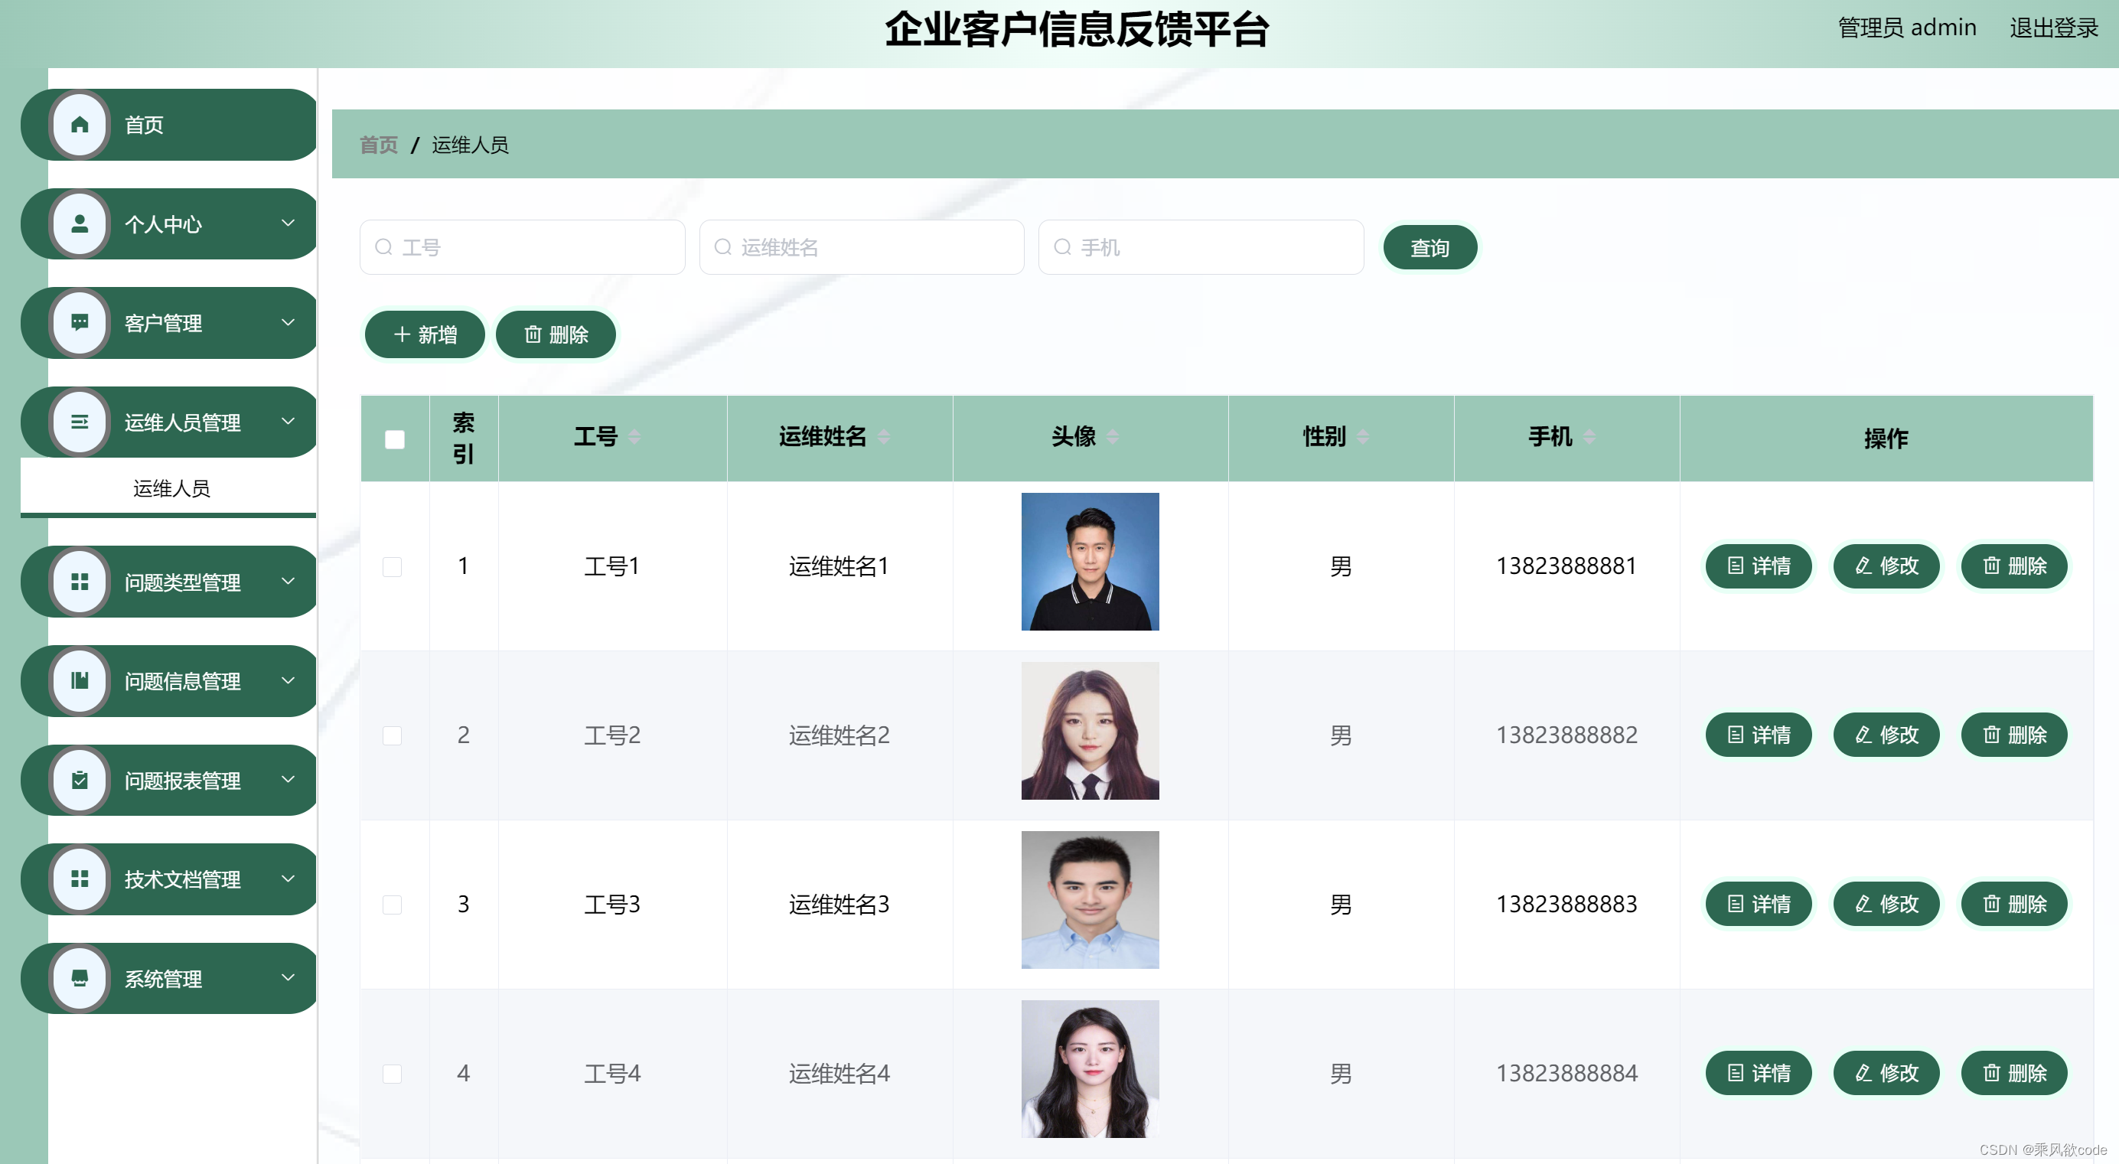Click the monitor icon on 系统管理
This screenshot has width=2119, height=1164.
[x=80, y=978]
